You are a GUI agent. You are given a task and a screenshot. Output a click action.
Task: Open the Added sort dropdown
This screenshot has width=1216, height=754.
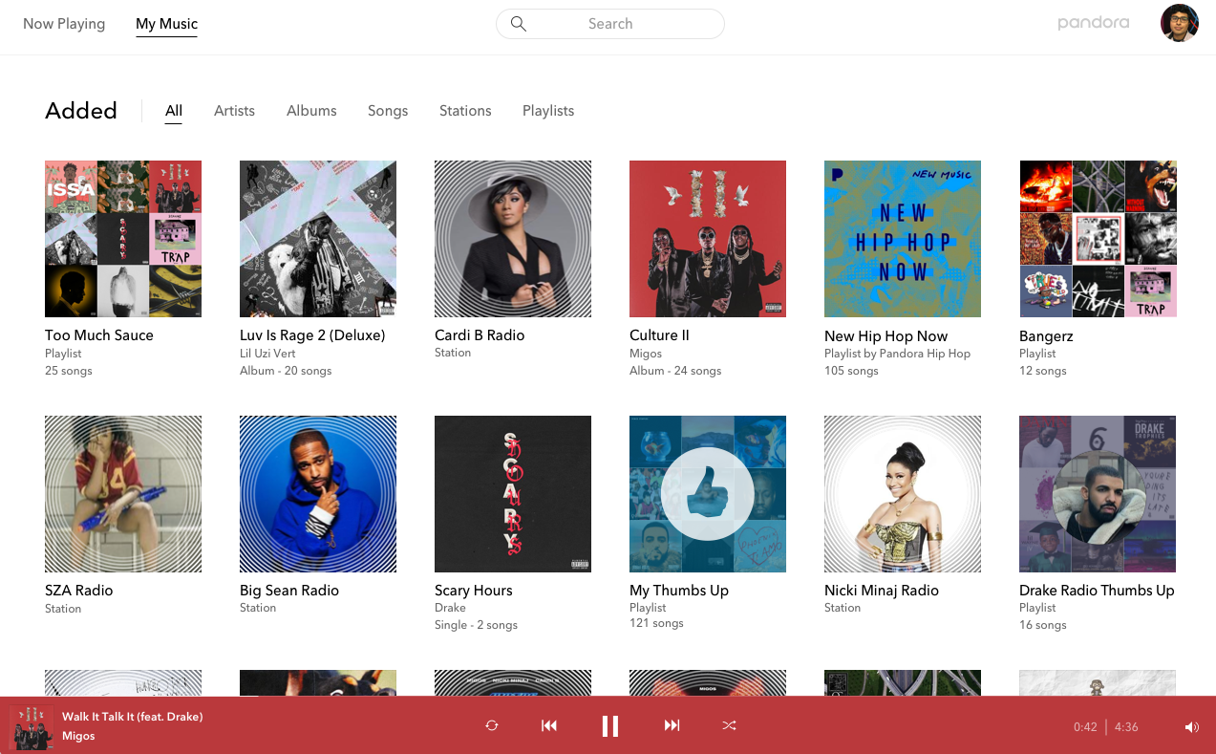(81, 111)
